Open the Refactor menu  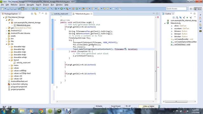(14, 5)
